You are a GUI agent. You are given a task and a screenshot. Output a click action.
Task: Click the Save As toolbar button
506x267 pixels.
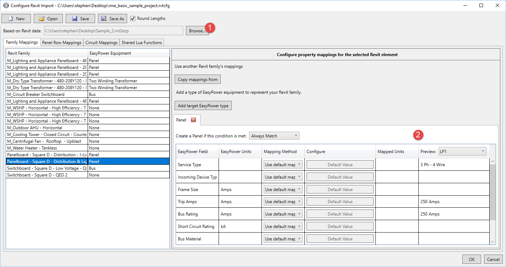pos(112,19)
